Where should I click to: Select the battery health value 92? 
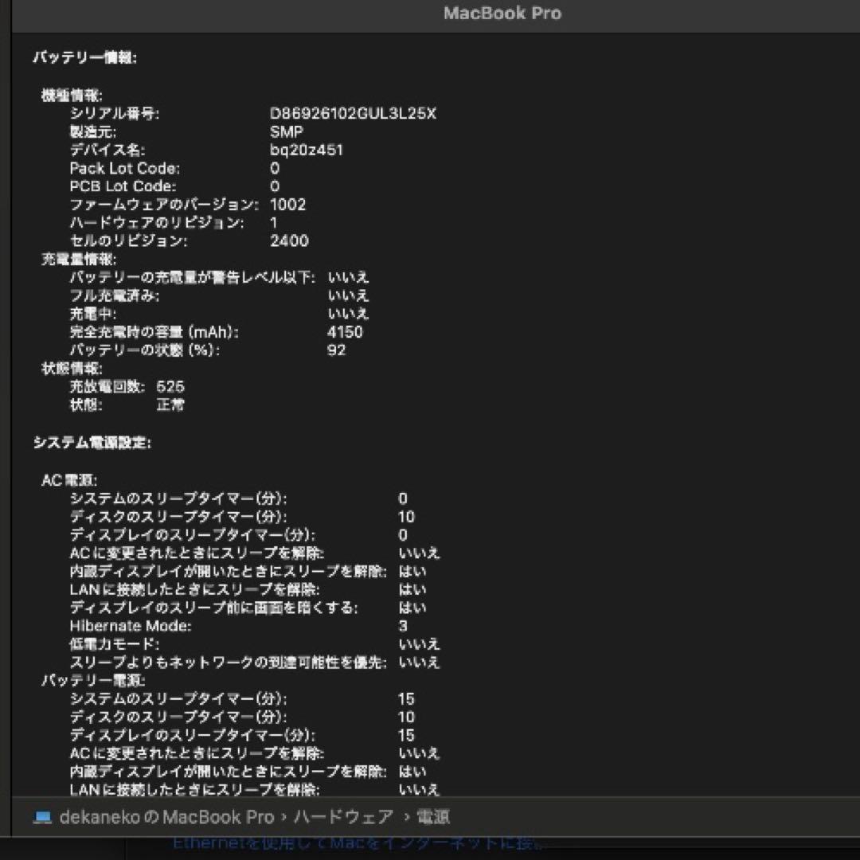[x=336, y=350]
